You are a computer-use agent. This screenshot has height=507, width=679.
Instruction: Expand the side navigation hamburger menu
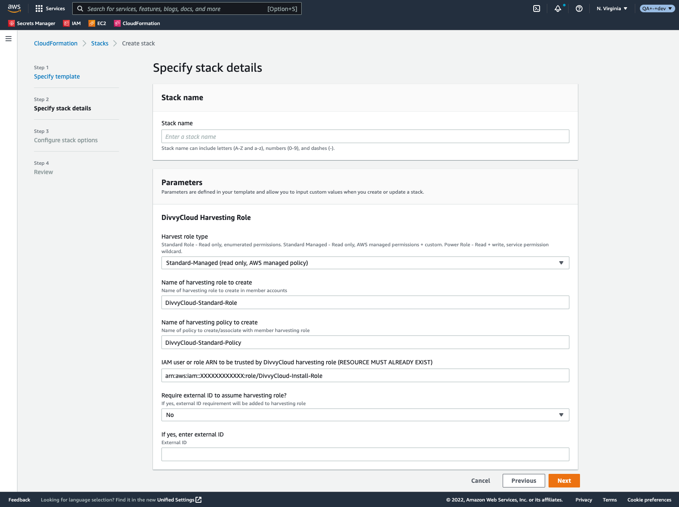pos(8,39)
